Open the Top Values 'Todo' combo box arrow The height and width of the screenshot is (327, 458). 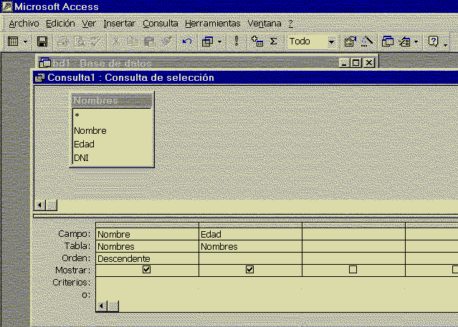pos(331,42)
